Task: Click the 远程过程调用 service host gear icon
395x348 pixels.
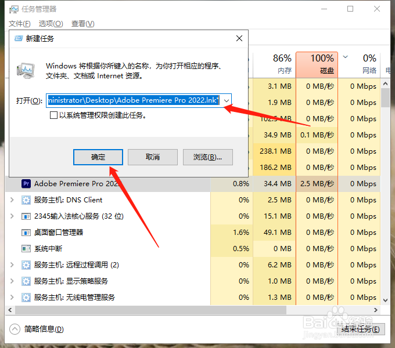Action: (26, 265)
